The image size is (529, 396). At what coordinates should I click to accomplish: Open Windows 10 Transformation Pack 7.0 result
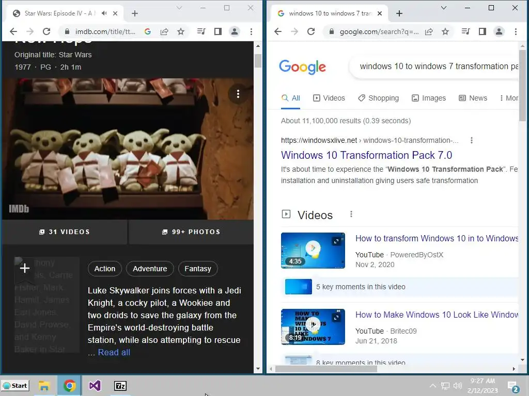366,155
